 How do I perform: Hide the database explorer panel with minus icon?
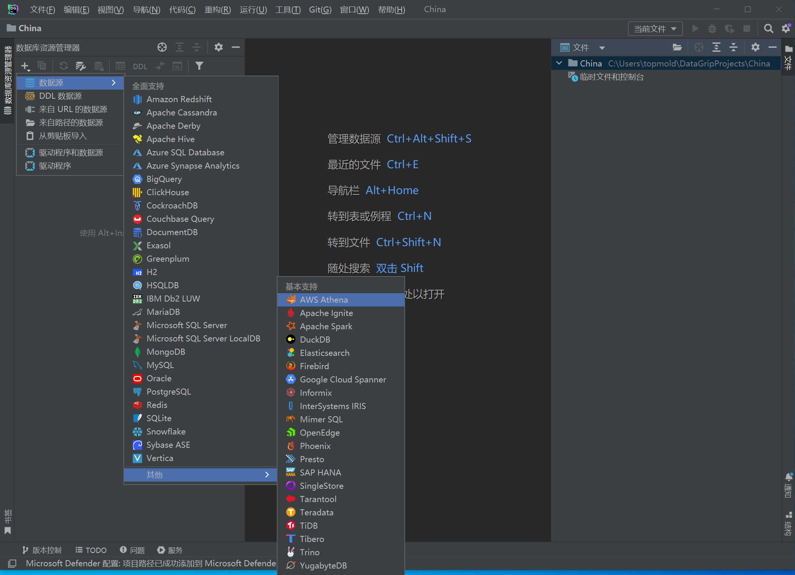click(x=236, y=47)
